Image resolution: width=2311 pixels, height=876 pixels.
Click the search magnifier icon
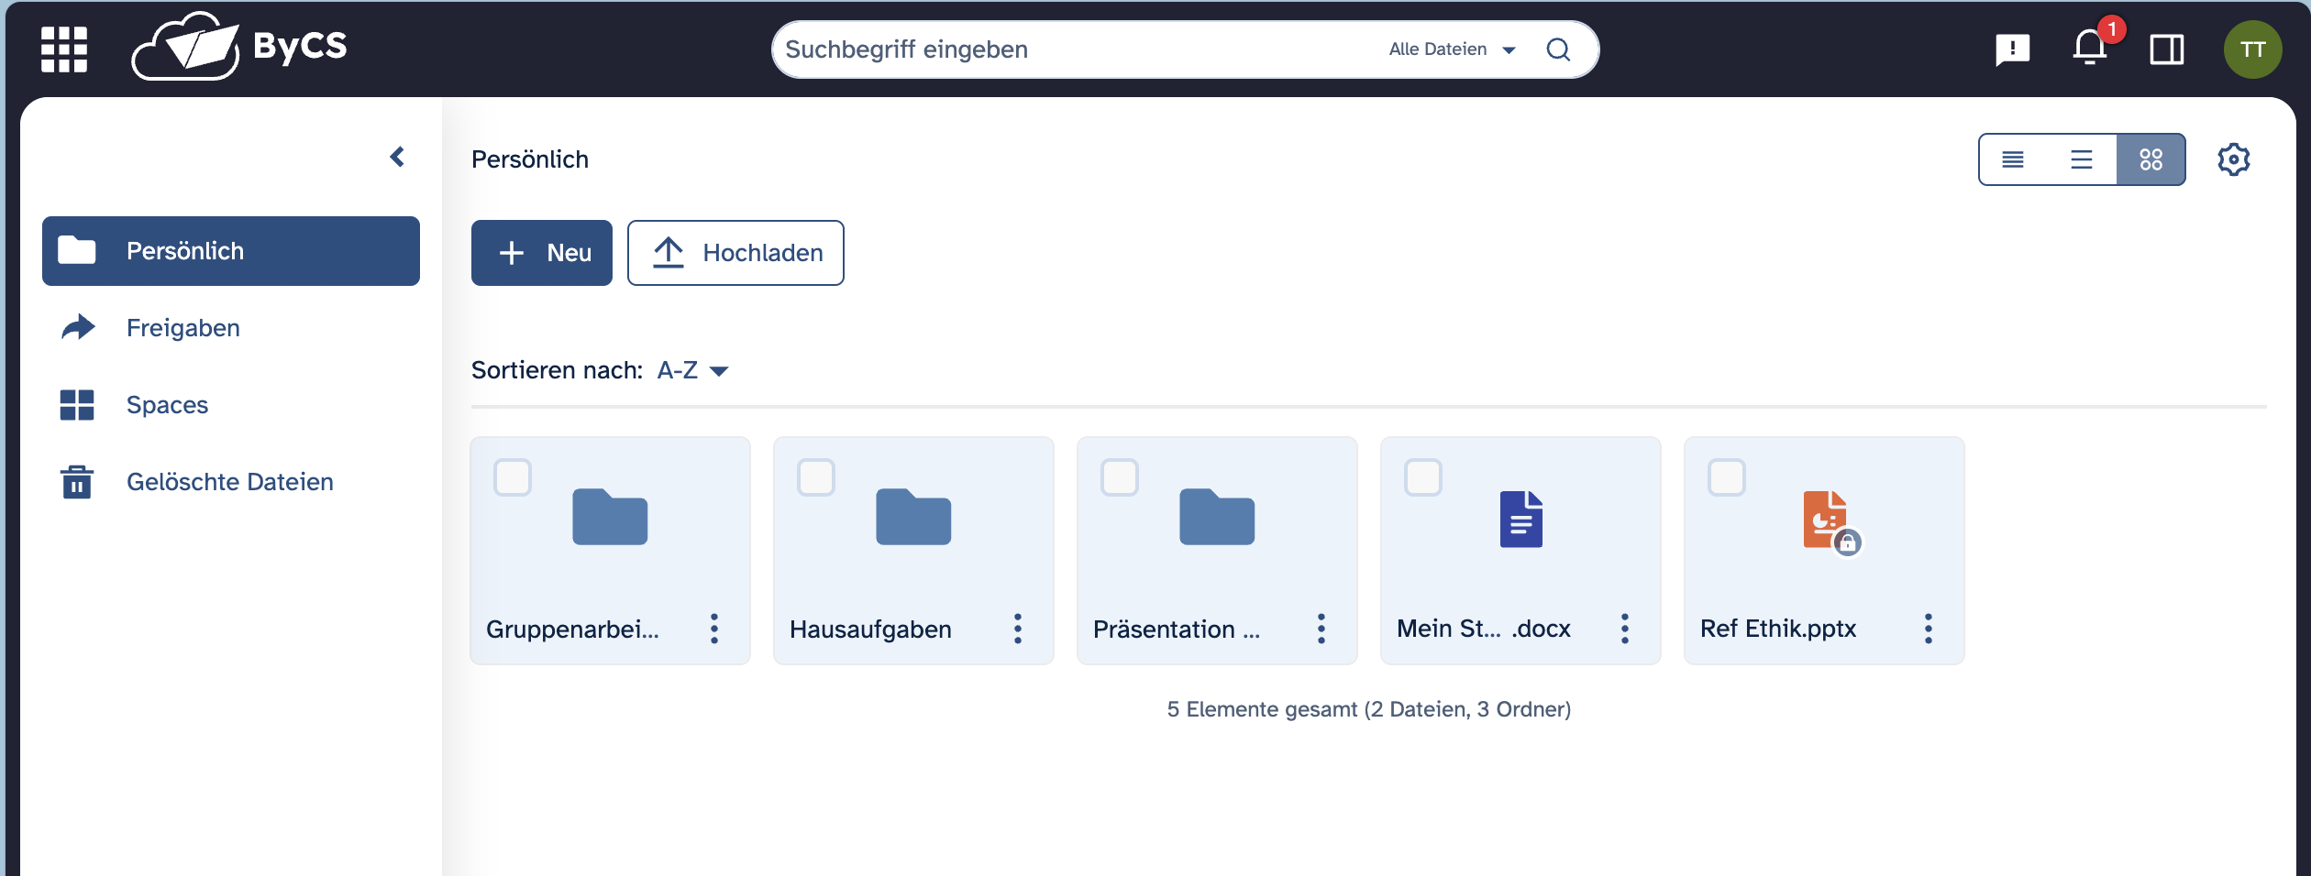[1558, 49]
